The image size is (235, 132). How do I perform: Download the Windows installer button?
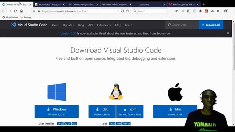tap(57, 111)
